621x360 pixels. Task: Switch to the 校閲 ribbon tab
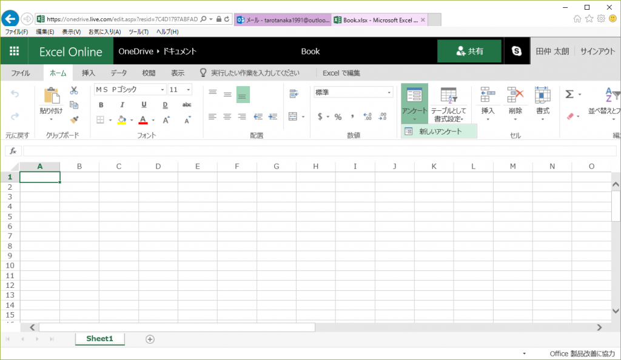(x=149, y=73)
